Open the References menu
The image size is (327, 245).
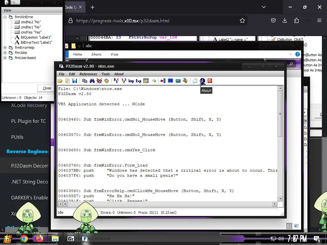tap(88, 74)
